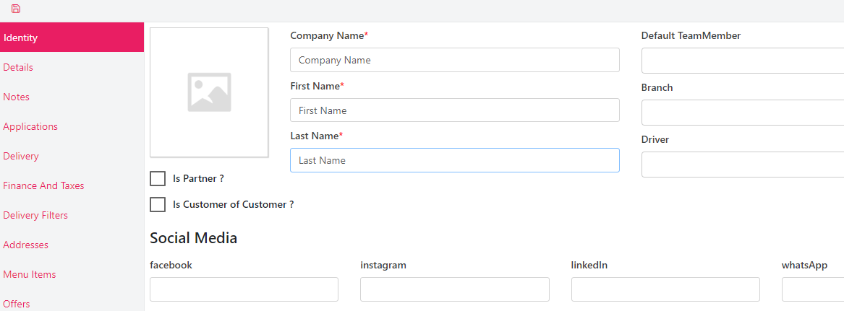Click the company image placeholder thumbnail
The image size is (844, 311).
click(209, 92)
